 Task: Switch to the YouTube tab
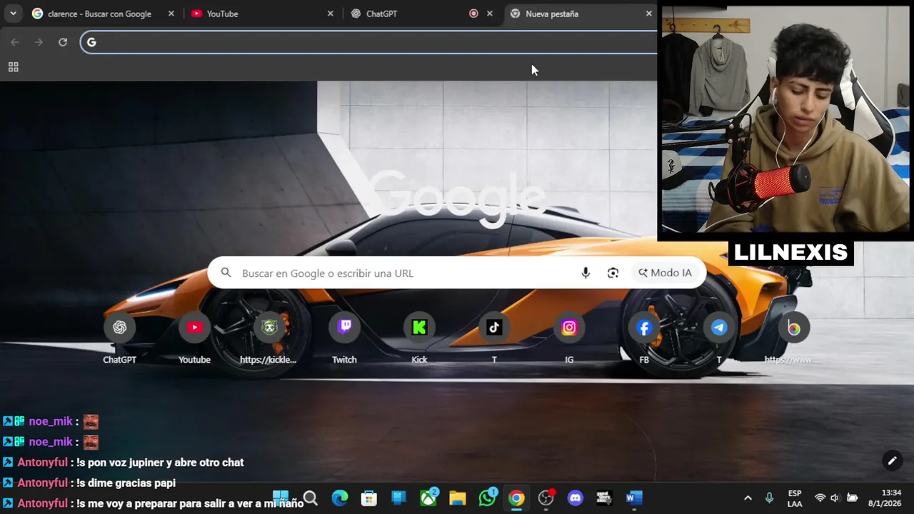(x=262, y=14)
